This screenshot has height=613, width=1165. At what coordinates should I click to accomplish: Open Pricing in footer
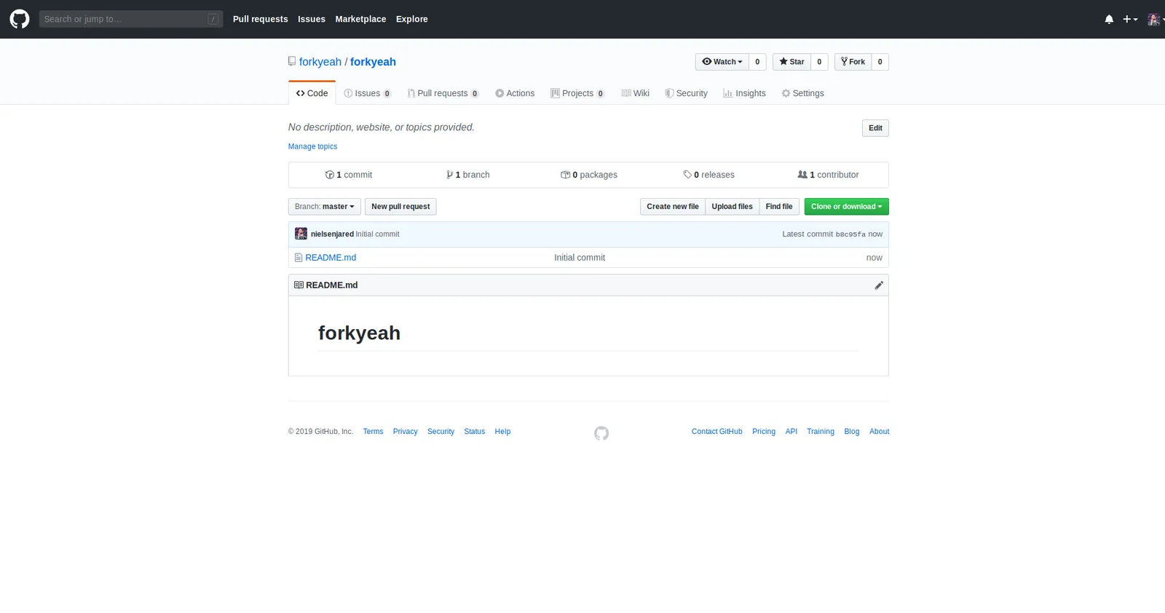764,432
